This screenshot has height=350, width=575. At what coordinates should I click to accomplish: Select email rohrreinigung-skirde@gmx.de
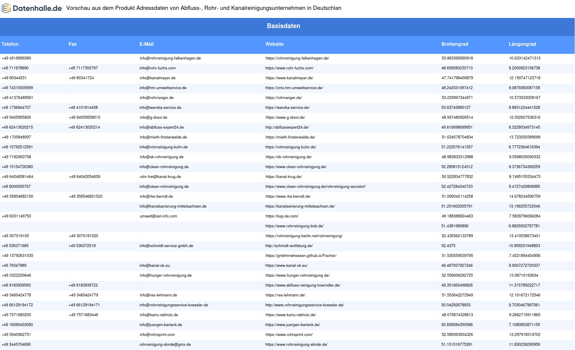[165, 345]
